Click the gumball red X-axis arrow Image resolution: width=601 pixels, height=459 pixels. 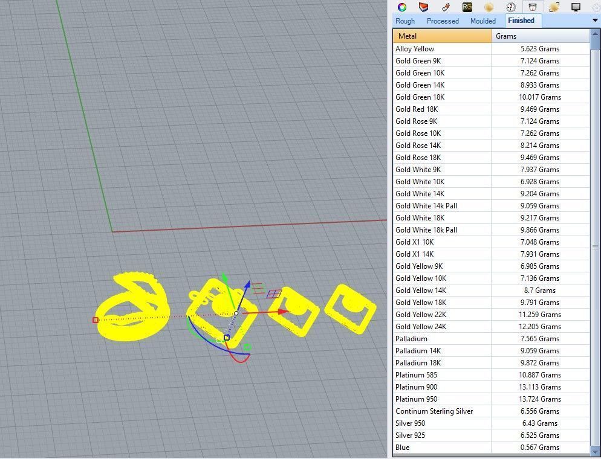[x=284, y=312]
